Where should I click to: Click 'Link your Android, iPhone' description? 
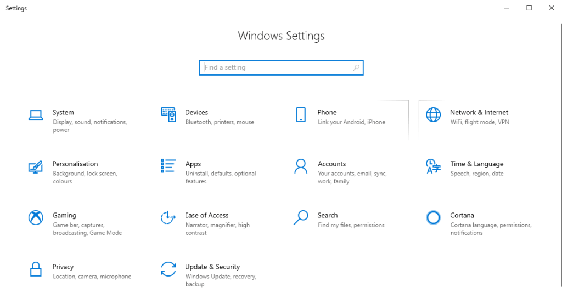tap(352, 122)
